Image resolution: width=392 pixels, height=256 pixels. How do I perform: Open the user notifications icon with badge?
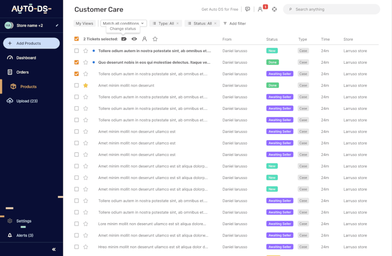[260, 9]
